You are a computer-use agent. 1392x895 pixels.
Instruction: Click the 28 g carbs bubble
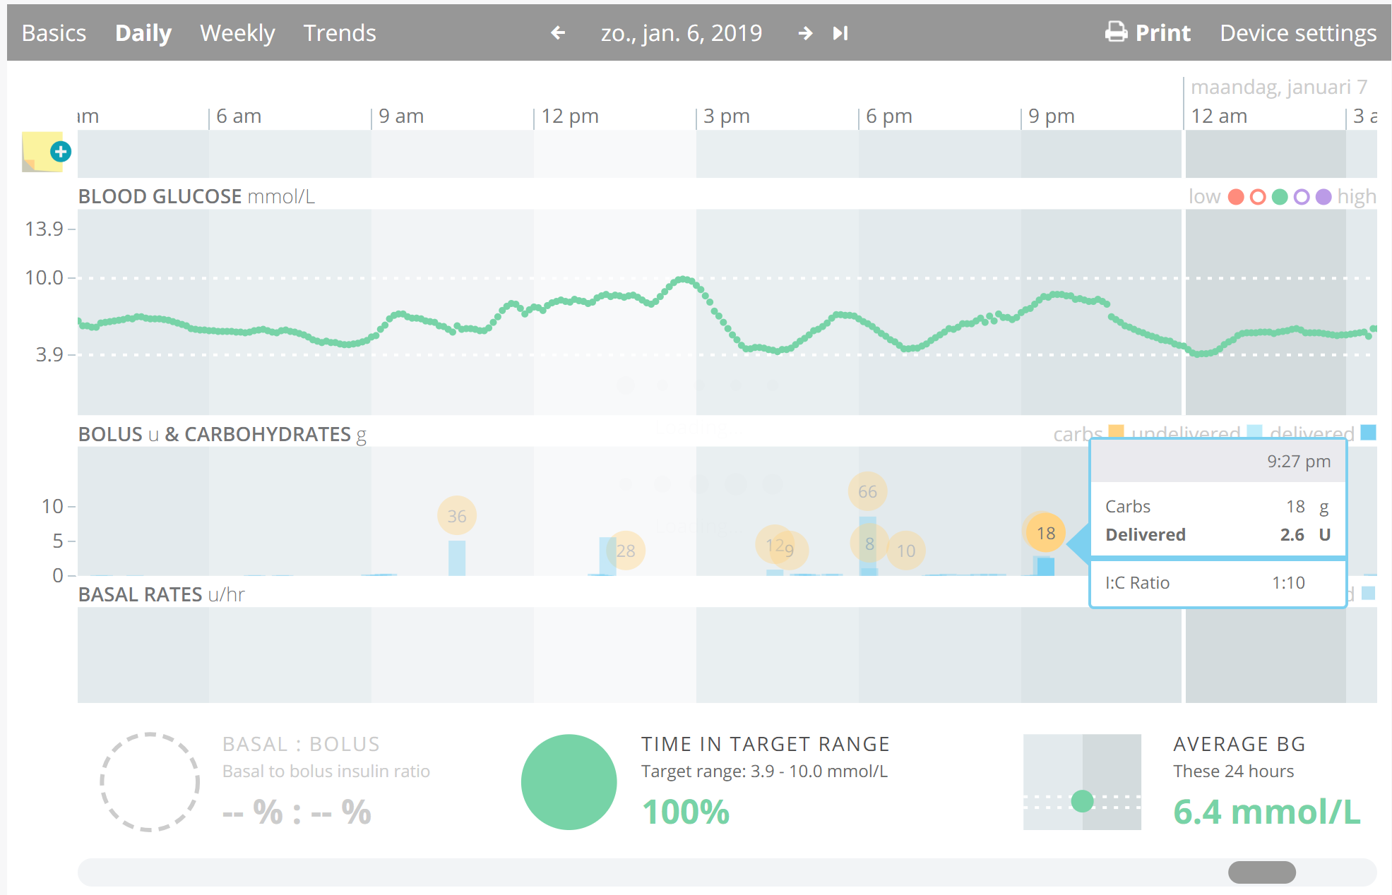[x=626, y=551]
